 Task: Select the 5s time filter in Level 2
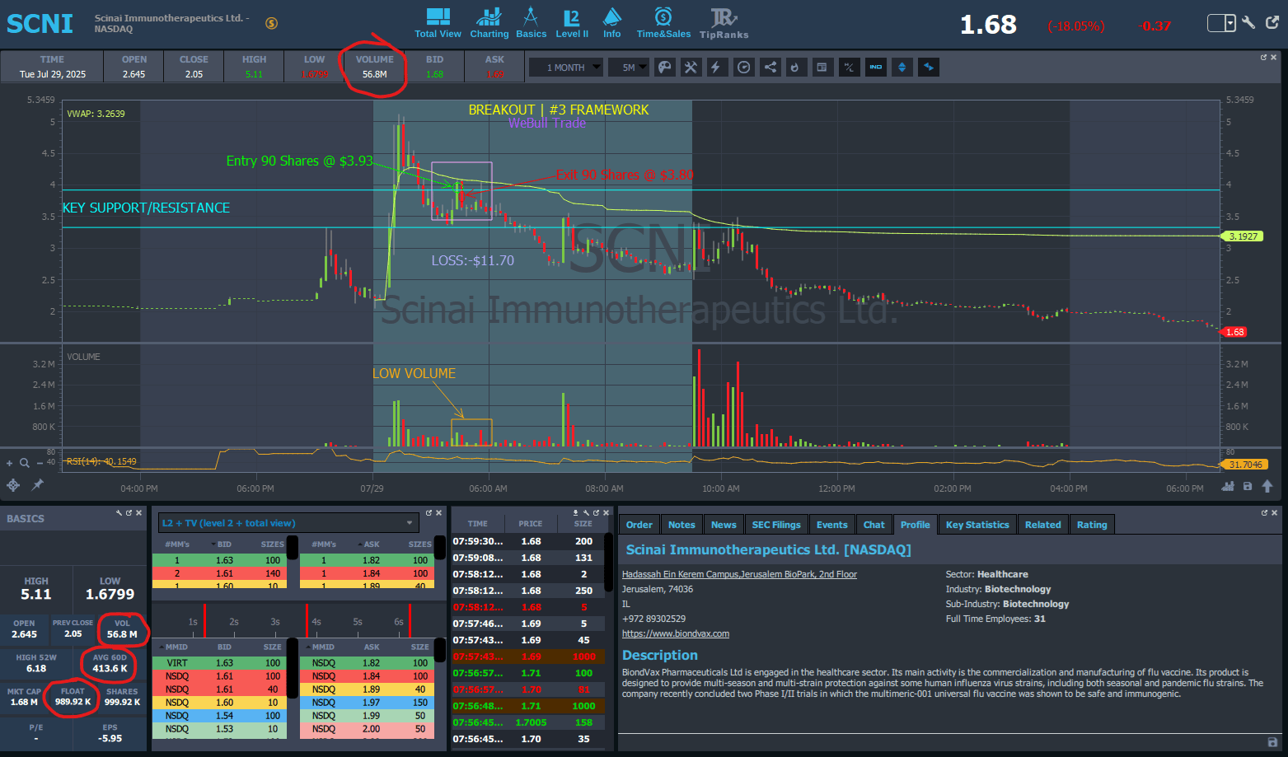tap(358, 622)
